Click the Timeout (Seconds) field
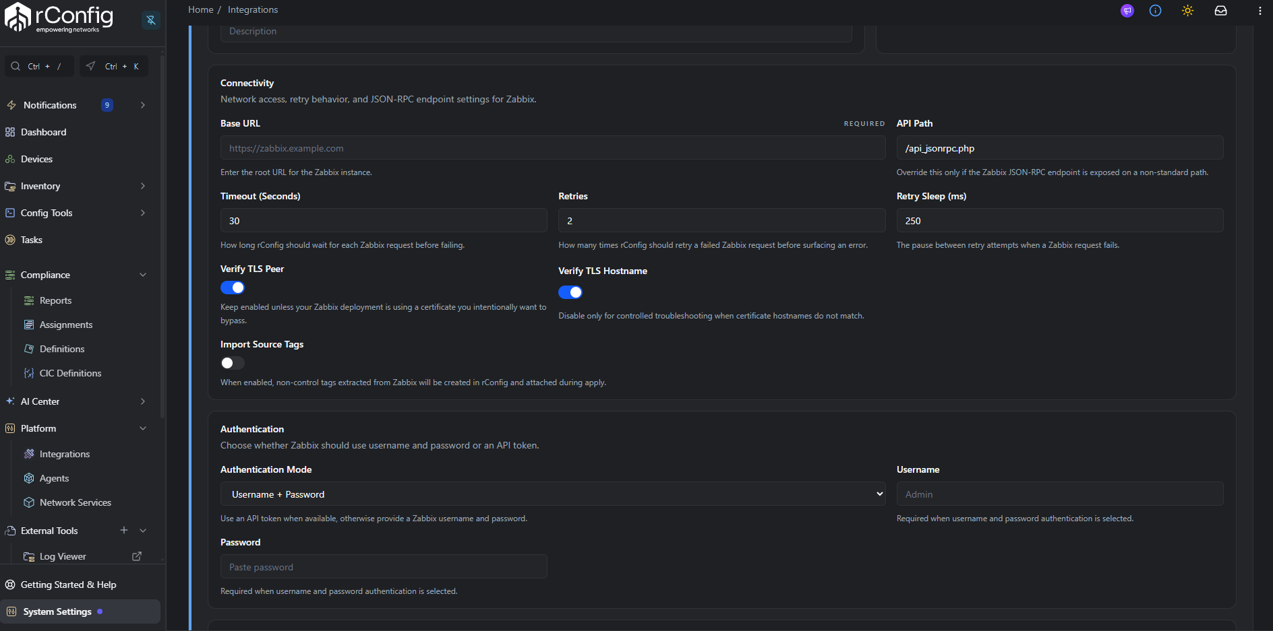 click(x=384, y=221)
